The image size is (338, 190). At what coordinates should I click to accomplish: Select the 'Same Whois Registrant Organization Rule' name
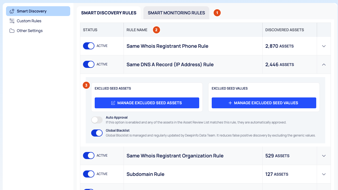[175, 156]
